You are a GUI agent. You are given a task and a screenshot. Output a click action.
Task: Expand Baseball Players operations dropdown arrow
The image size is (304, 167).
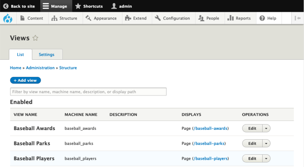point(266,159)
